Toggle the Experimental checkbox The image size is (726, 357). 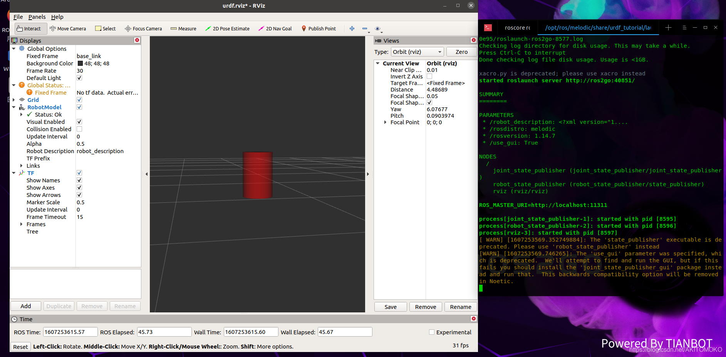(432, 332)
